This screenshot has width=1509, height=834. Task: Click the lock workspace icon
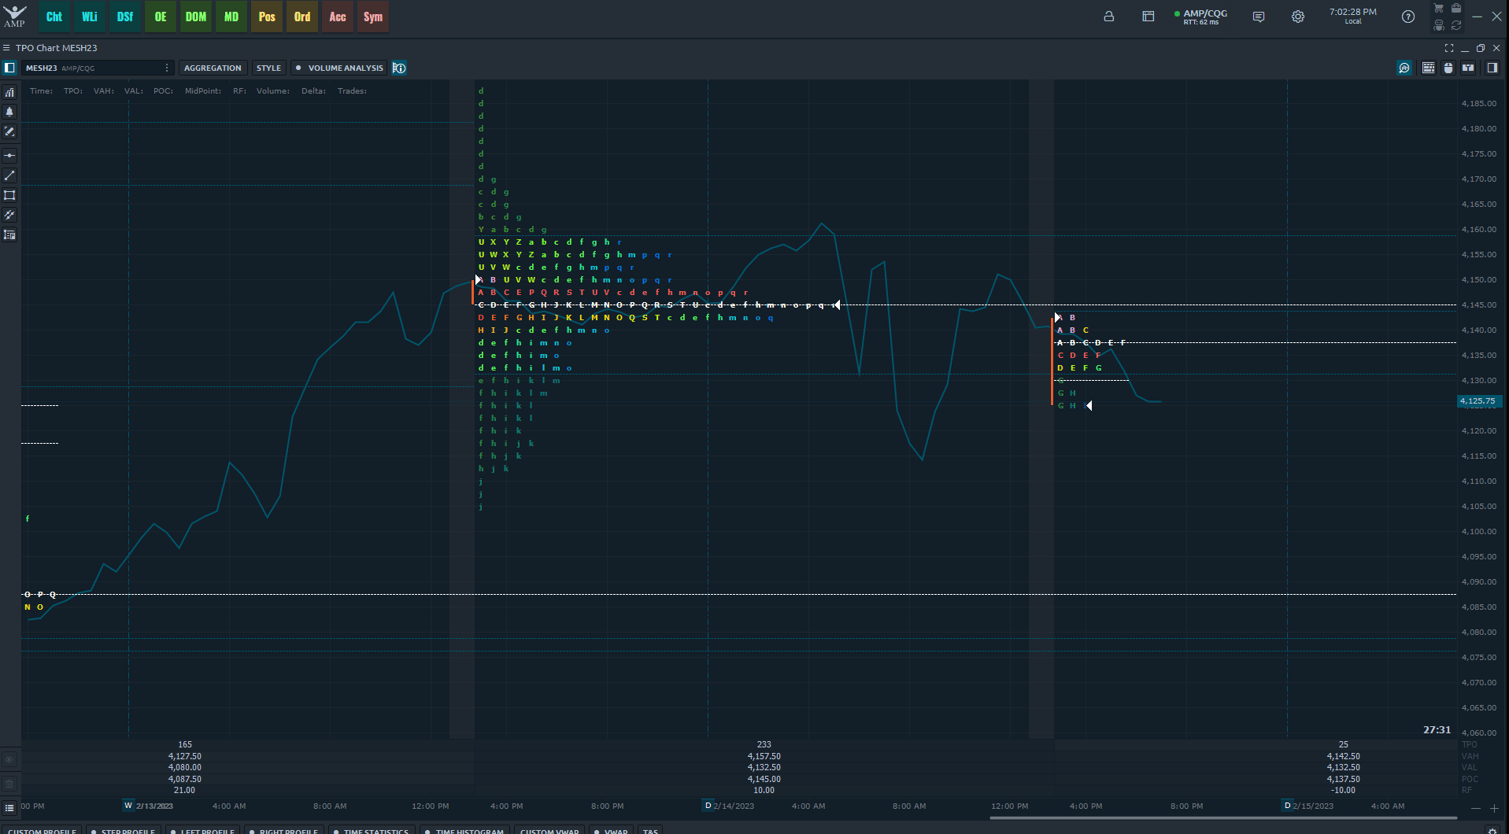pos(1109,17)
